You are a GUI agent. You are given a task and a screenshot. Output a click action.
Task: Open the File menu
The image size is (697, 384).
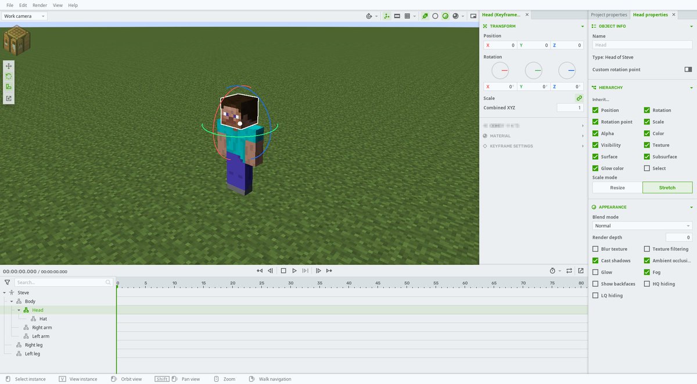tap(10, 5)
